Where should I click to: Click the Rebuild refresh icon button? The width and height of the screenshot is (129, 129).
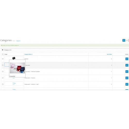click(x=127, y=40)
